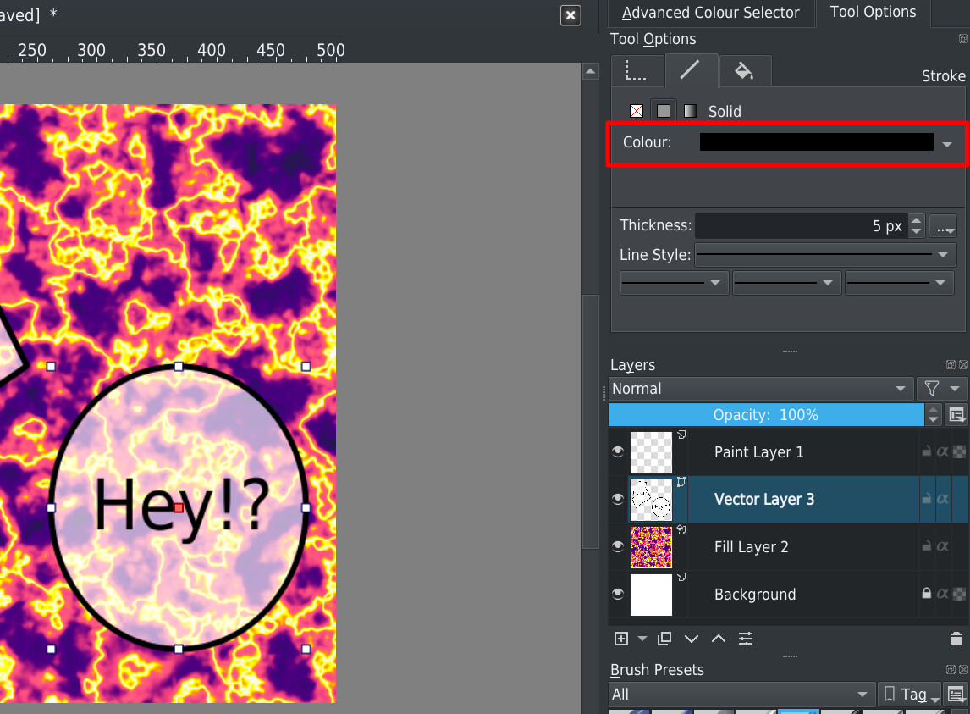
Task: Decrease stroke thickness with down arrow
Action: 917,231
